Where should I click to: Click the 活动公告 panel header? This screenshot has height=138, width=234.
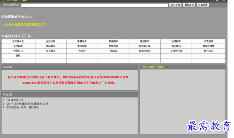pos(69,67)
